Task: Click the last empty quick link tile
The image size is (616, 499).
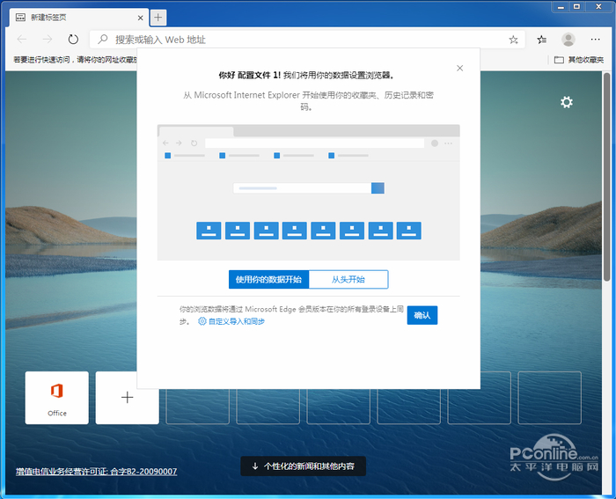Action: [550, 398]
